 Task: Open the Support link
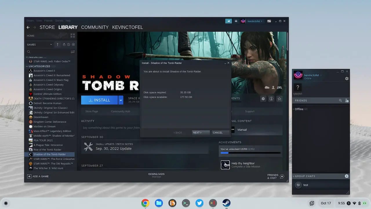tap(250, 111)
